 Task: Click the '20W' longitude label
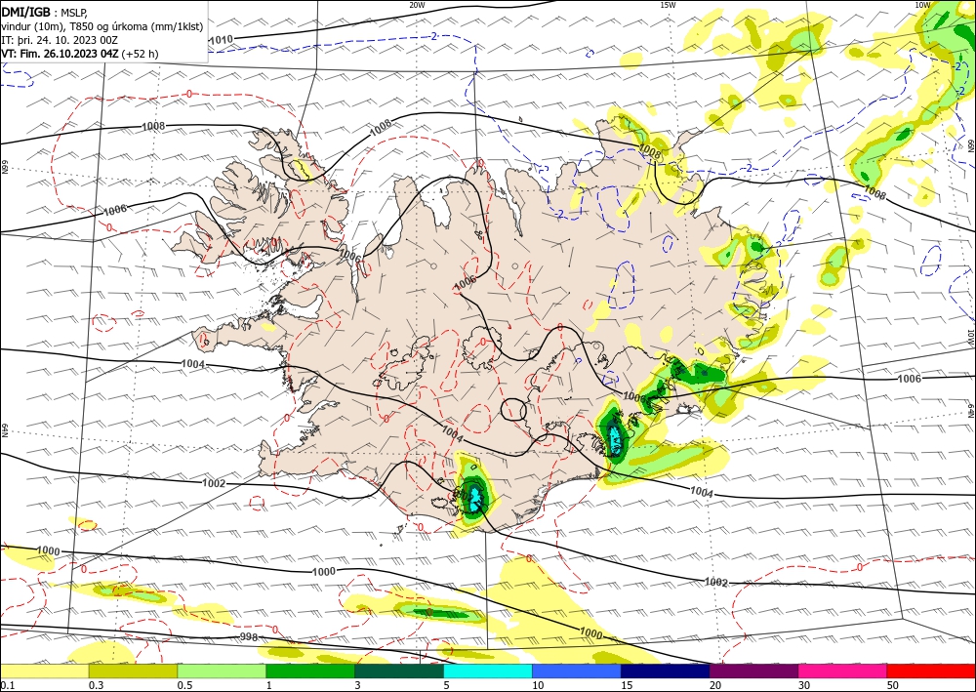tap(417, 5)
